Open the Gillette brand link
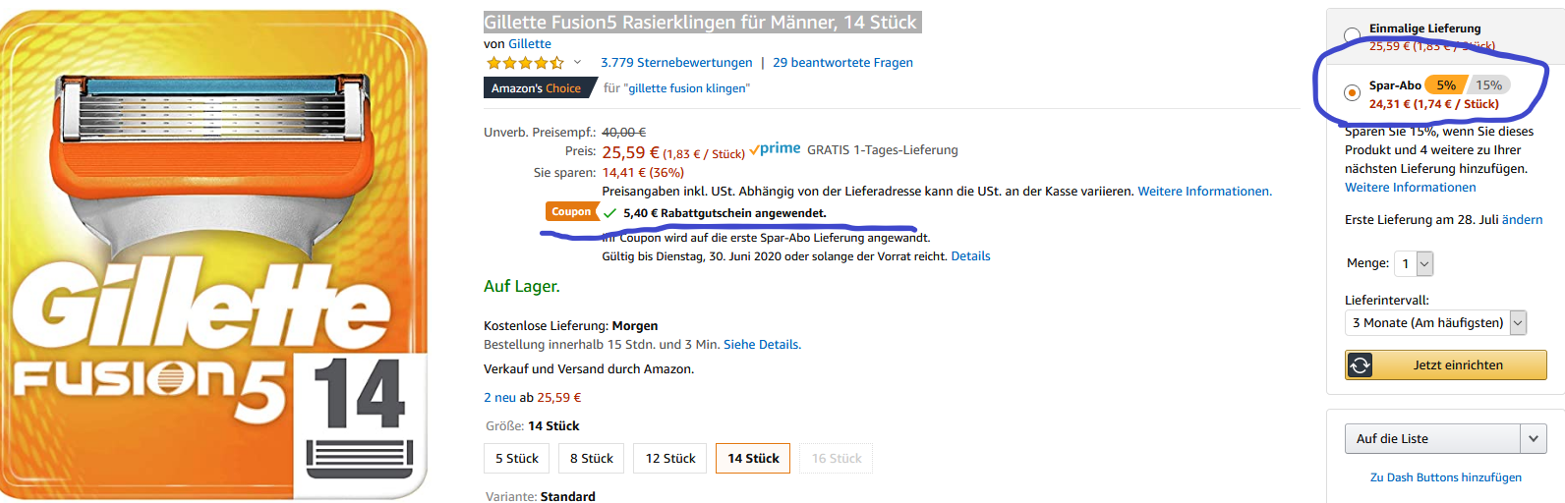The image size is (1565, 503). pyautogui.click(x=530, y=44)
